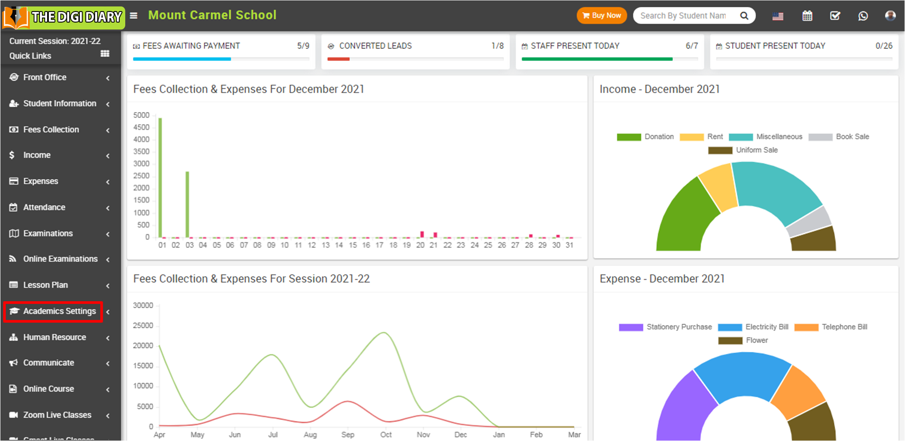
Task: Focus the Search By Student Name field
Action: (x=684, y=16)
